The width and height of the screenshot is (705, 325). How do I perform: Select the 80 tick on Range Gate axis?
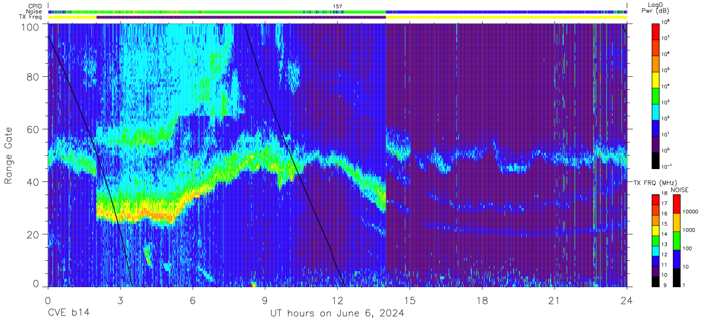click(x=33, y=76)
